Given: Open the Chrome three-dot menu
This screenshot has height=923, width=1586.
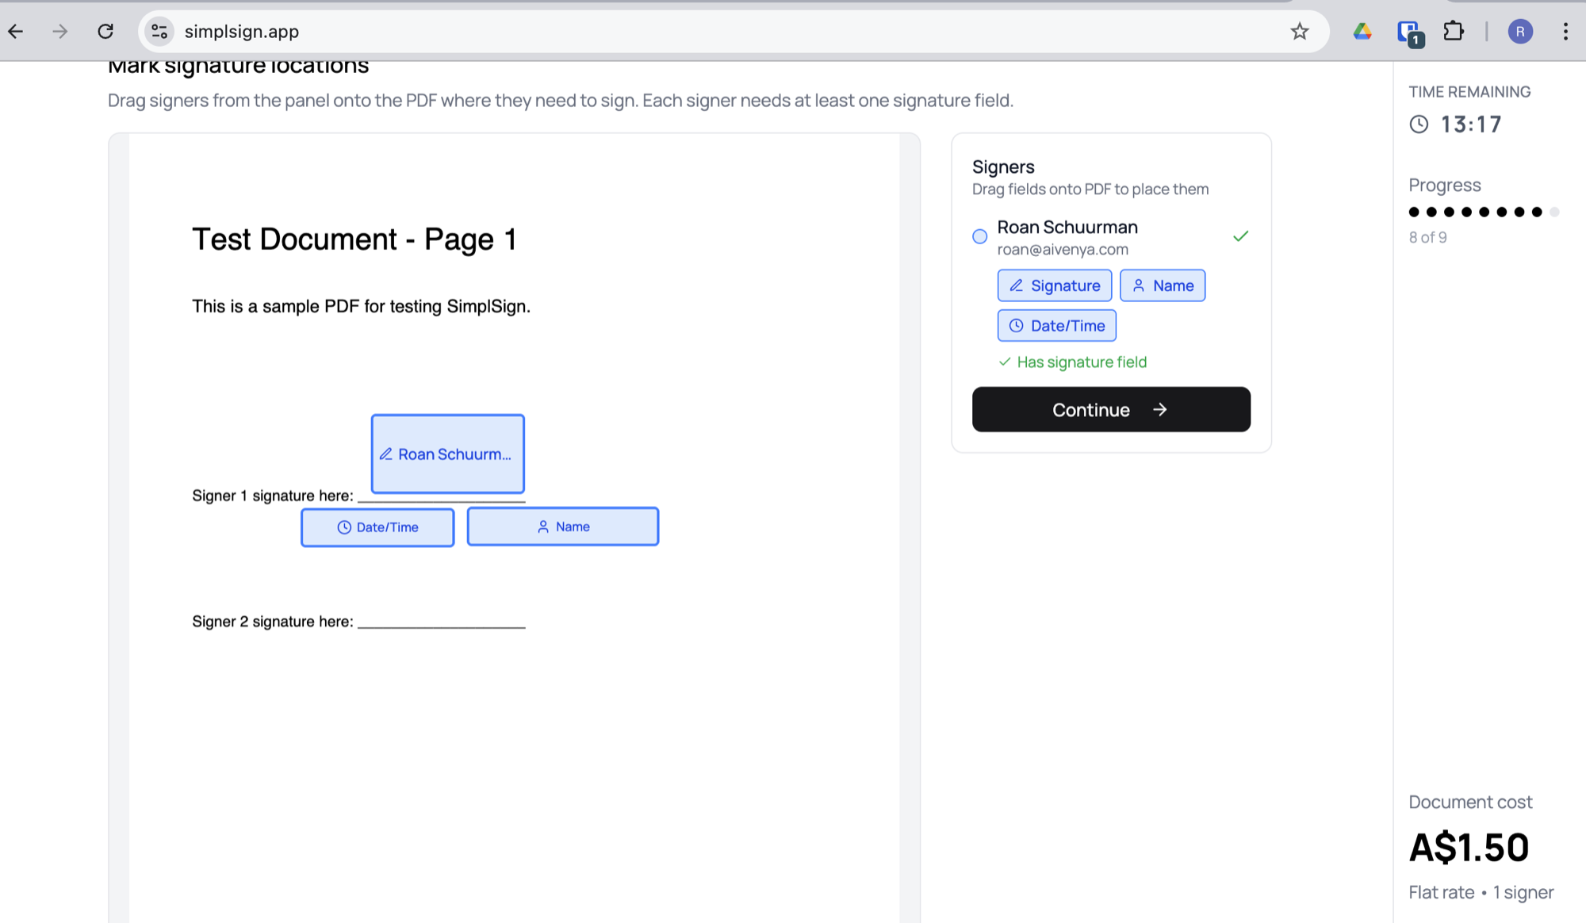Looking at the screenshot, I should tap(1565, 31).
